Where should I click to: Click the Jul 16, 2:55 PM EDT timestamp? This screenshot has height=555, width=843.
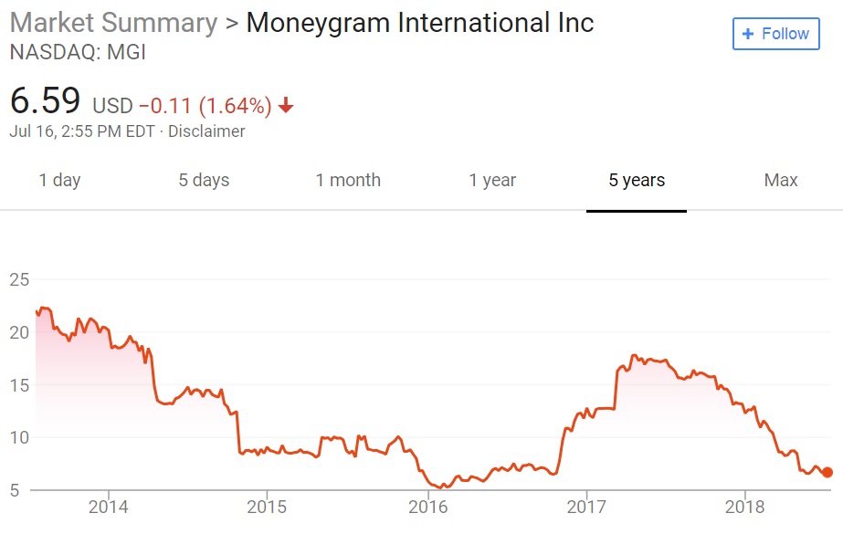82,131
